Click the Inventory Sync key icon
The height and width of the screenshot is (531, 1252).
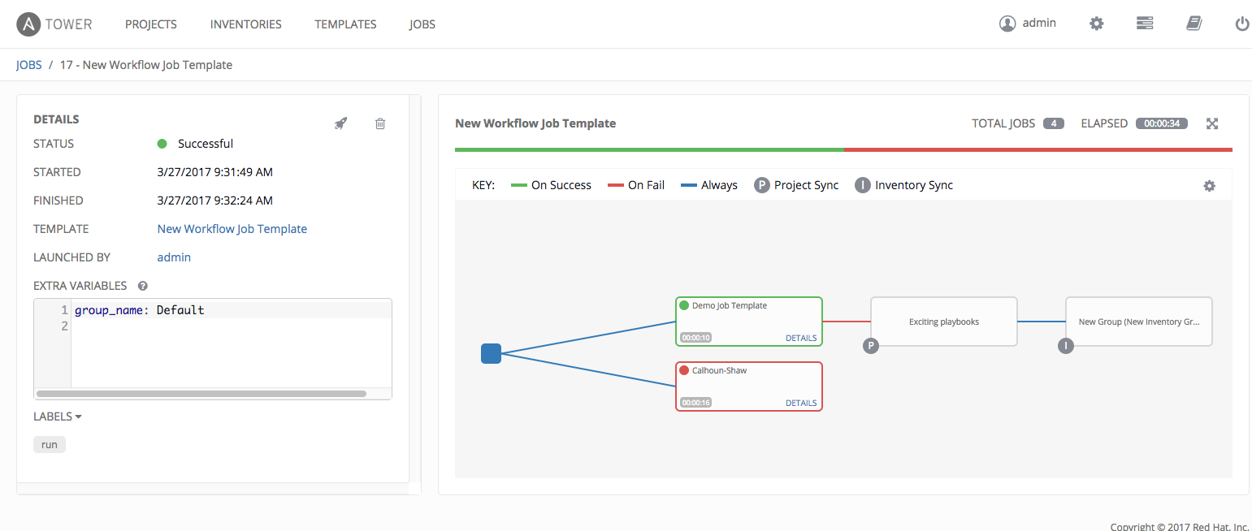[863, 185]
